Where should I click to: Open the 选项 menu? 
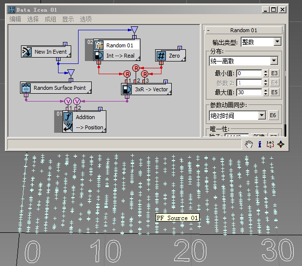tap(85, 19)
